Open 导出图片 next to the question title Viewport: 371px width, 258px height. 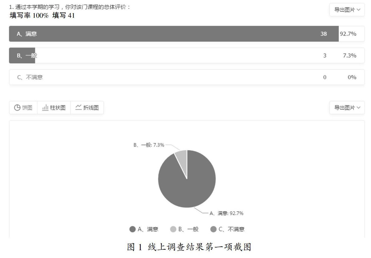[x=344, y=10]
